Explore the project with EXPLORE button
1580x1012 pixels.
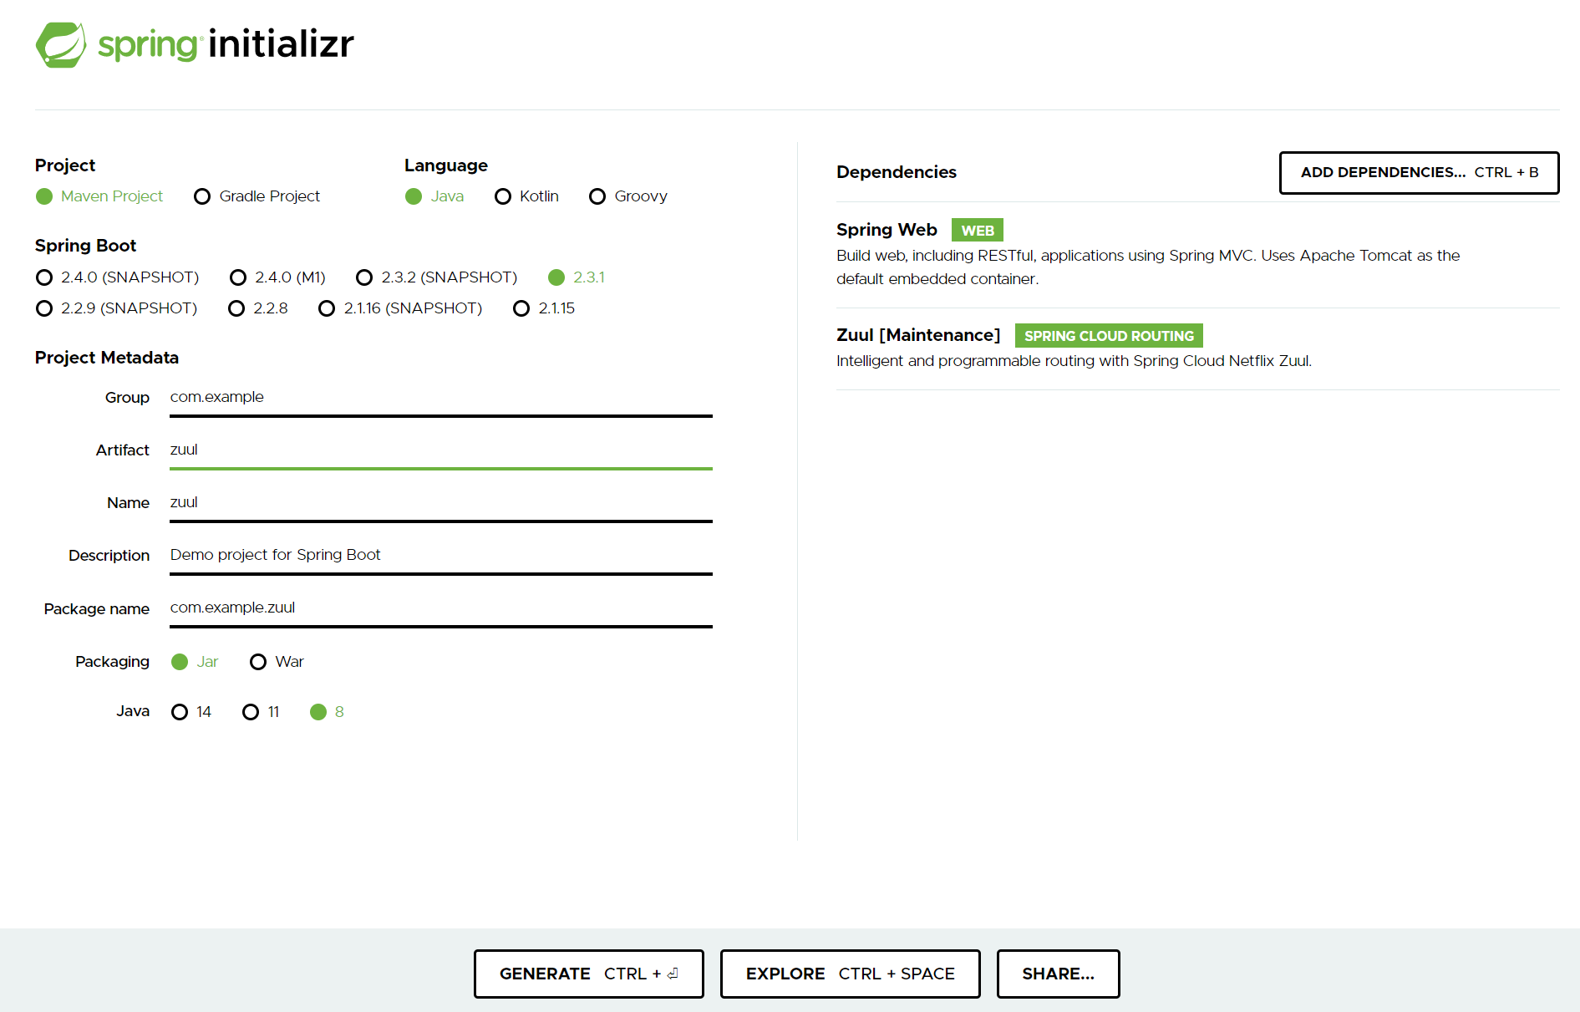click(x=850, y=974)
